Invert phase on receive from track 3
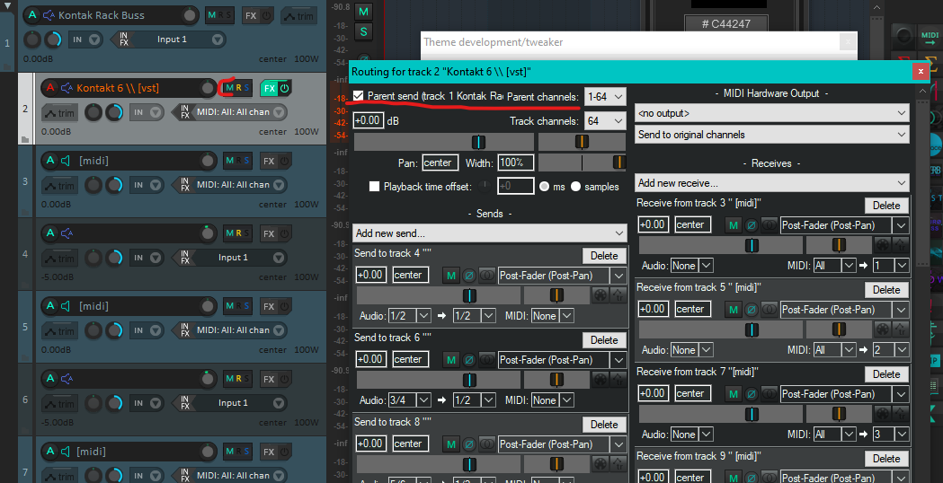This screenshot has width=943, height=483. [x=752, y=225]
